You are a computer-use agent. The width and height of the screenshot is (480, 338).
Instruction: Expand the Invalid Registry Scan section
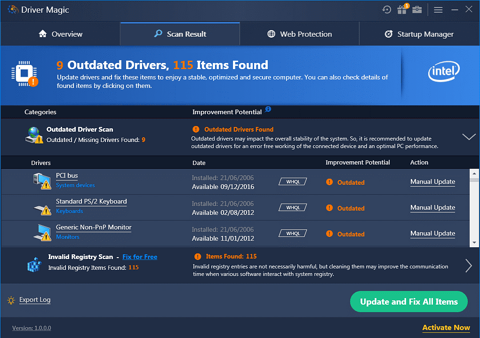coord(468,266)
